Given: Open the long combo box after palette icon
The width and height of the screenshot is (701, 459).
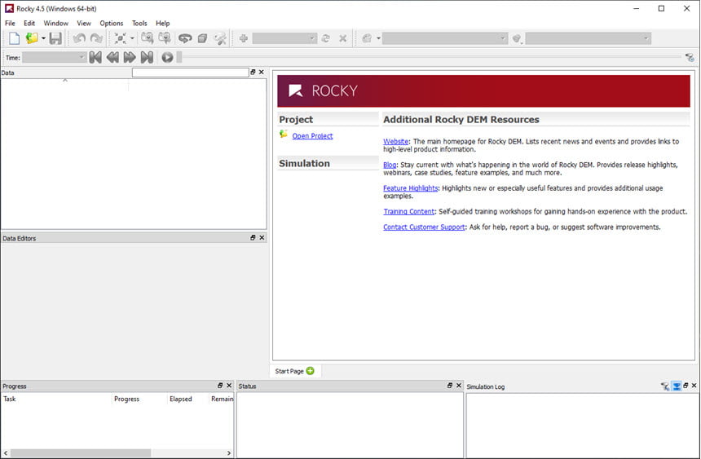Looking at the screenshot, I should pyautogui.click(x=445, y=38).
